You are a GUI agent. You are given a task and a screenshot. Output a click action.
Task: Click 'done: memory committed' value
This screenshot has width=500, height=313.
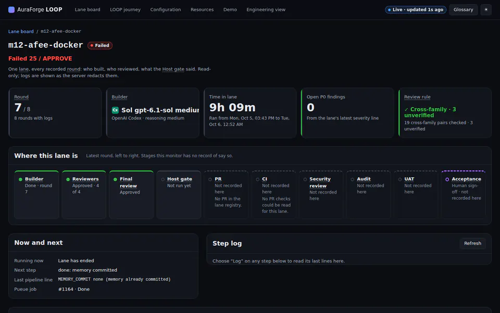pyautogui.click(x=87, y=270)
